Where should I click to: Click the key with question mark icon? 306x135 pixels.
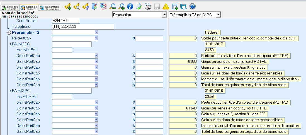[x=86, y=6]
